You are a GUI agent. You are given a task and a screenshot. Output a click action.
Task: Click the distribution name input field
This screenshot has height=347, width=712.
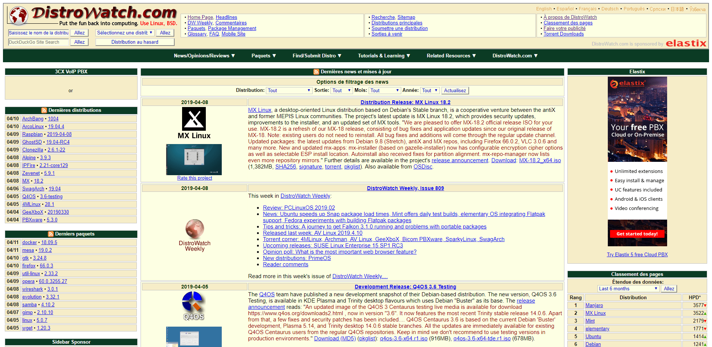tap(39, 33)
